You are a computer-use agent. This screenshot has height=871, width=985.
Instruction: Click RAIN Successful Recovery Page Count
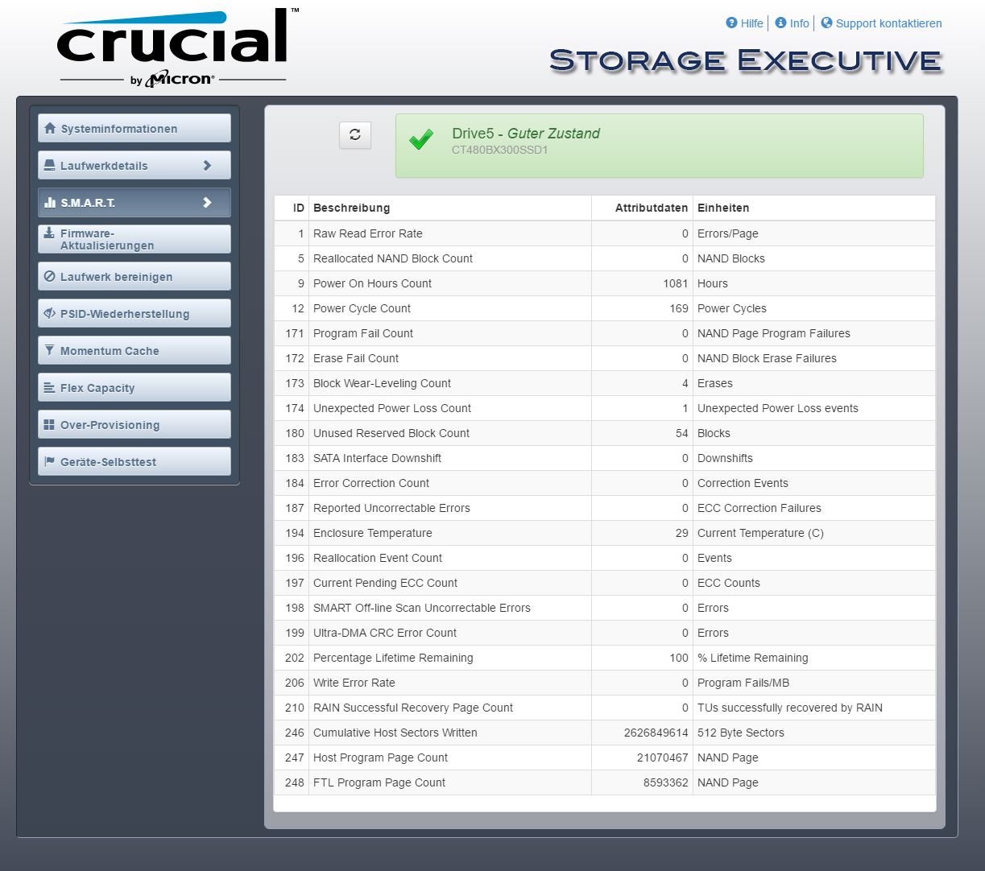tap(413, 708)
